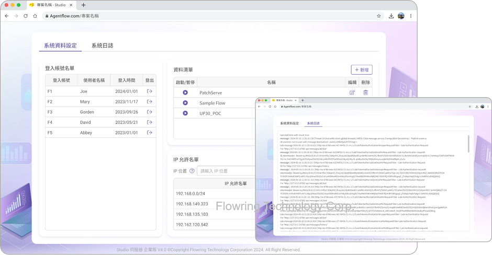Viewport: 492px width, 255px height.
Task: Click logout icon for Mary's account
Action: 149,102
